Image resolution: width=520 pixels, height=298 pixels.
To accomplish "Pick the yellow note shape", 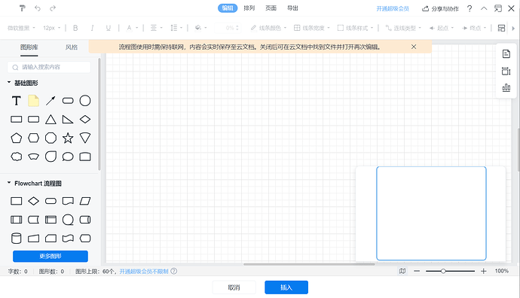I will click(33, 101).
